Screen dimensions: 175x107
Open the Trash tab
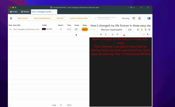point(25,12)
